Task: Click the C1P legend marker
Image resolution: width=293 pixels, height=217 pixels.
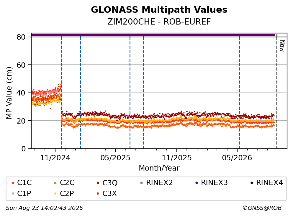Action: pyautogui.click(x=13, y=193)
